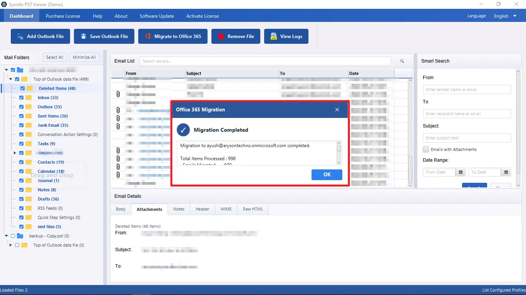Click the Quick Step Settings folder icon
The image size is (526, 295).
(29, 217)
